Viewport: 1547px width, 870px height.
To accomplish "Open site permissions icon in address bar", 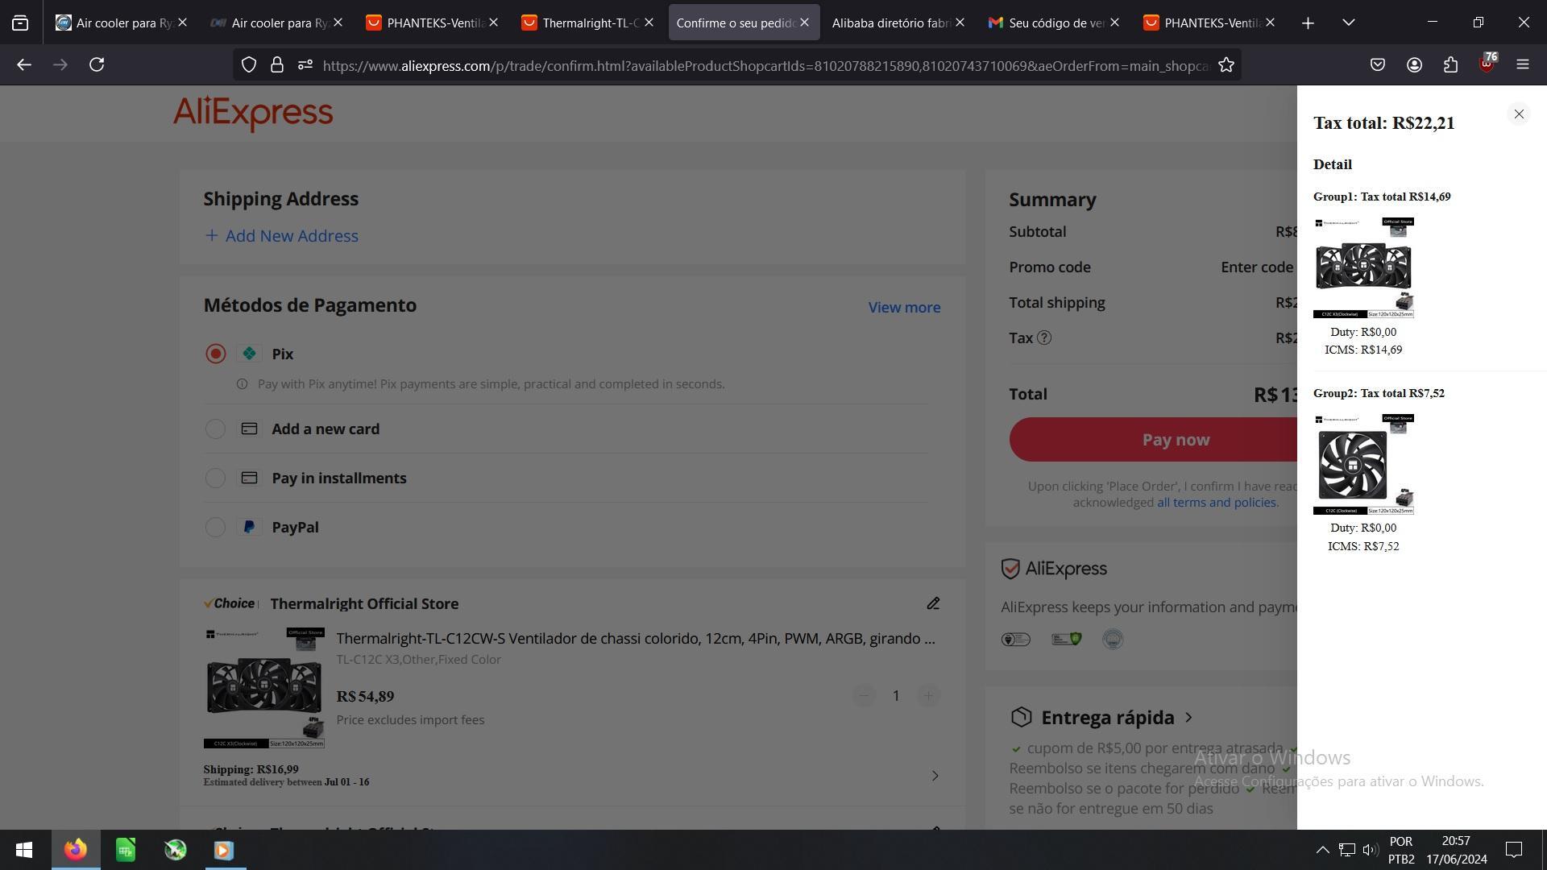I will [305, 65].
